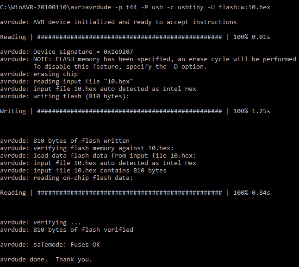Screen dimensions: 299x267
Task: Click the '810 bytes of flash written' line
Action: point(65,141)
